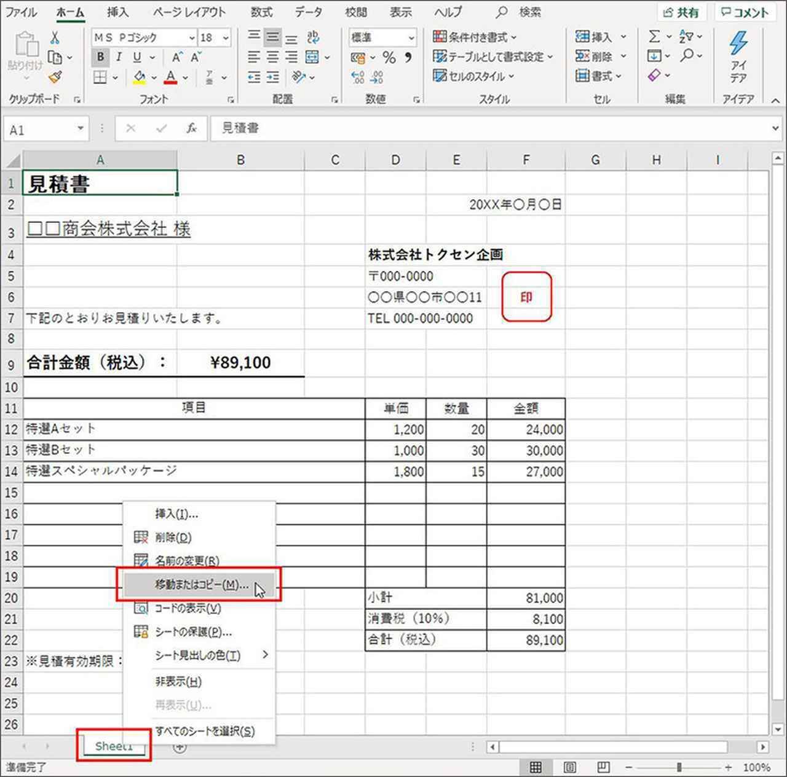Switch to Page Layout view icon
This screenshot has height=777, width=787.
(x=570, y=767)
